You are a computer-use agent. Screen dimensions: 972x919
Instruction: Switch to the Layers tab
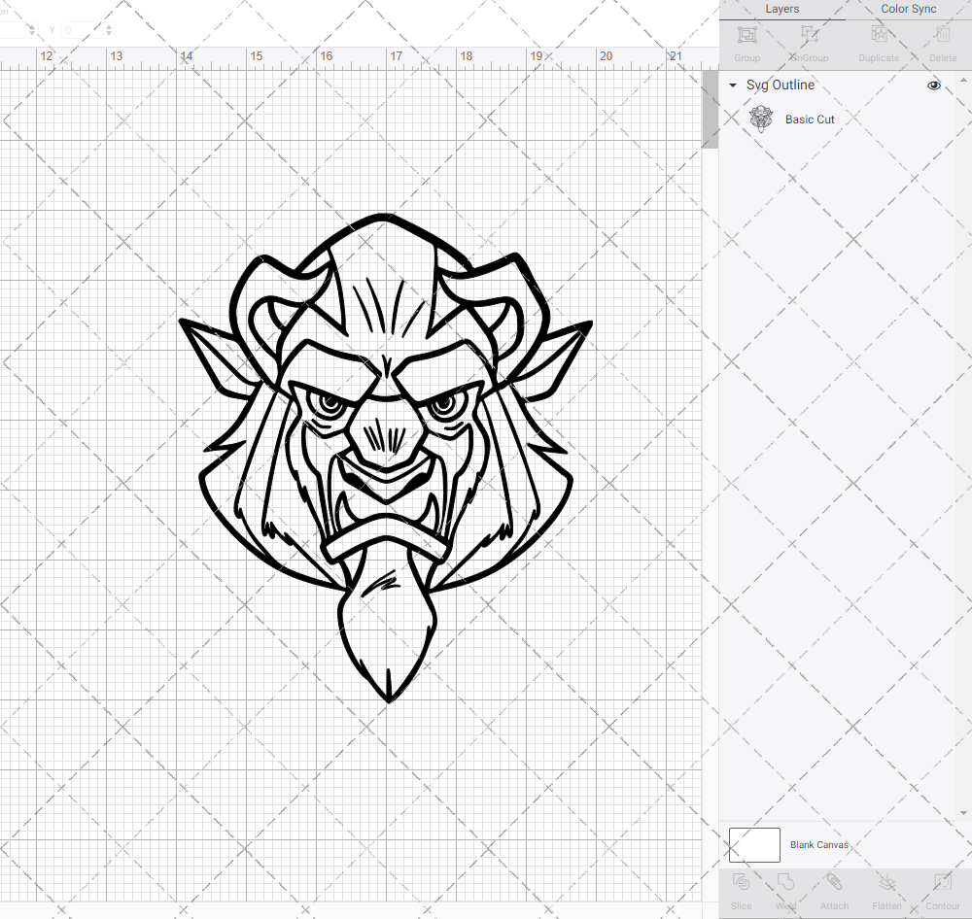click(x=781, y=9)
